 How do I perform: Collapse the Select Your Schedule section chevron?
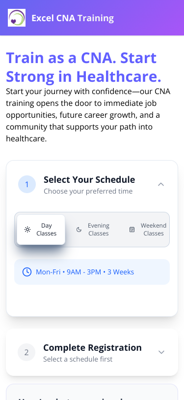click(161, 184)
